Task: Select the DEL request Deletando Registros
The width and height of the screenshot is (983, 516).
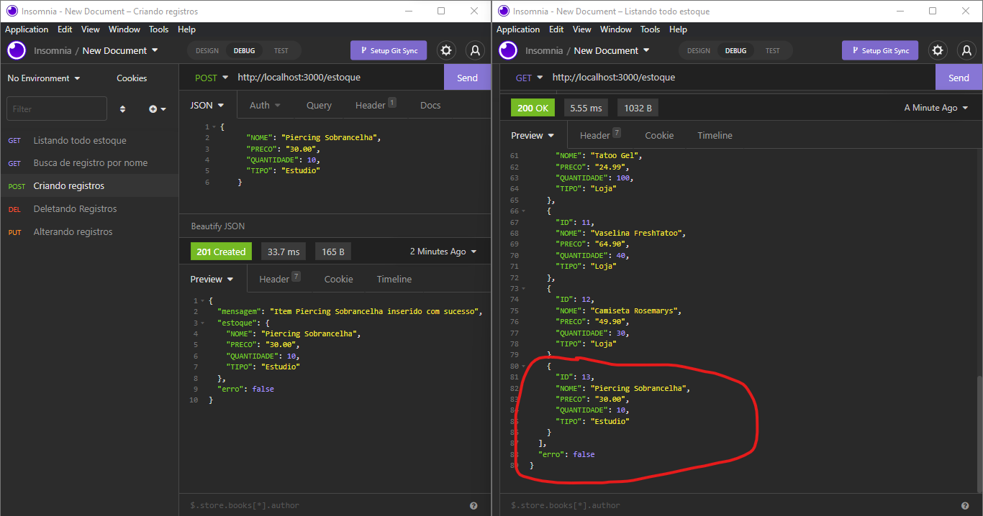Action: (74, 208)
